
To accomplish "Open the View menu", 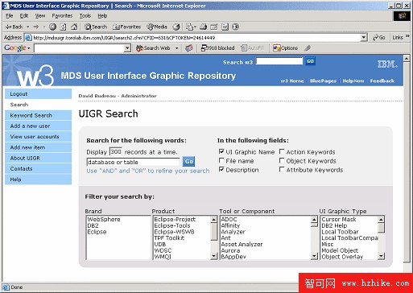I will click(40, 16).
